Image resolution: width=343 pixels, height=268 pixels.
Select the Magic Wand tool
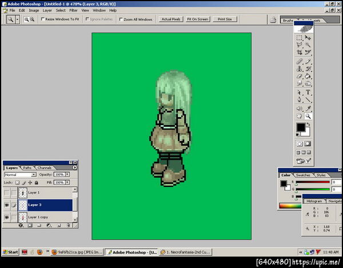308,45
